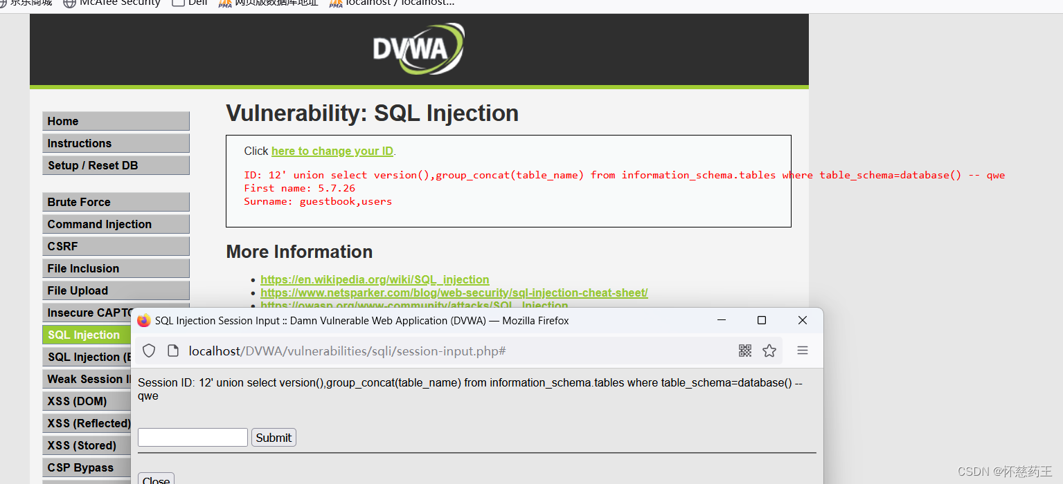
Task: Open File Inclusion page
Action: pyautogui.click(x=116, y=268)
